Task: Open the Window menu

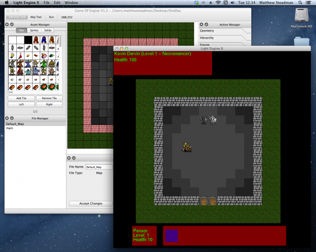Action: click(71, 3)
